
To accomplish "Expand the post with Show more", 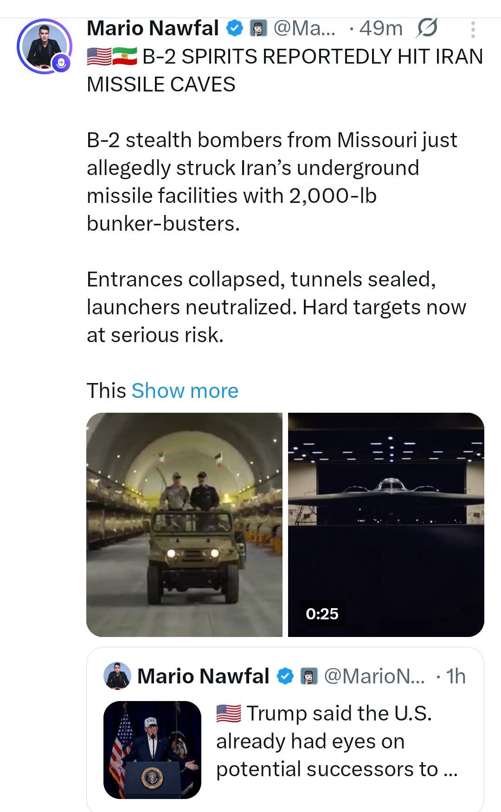I will tap(185, 390).
